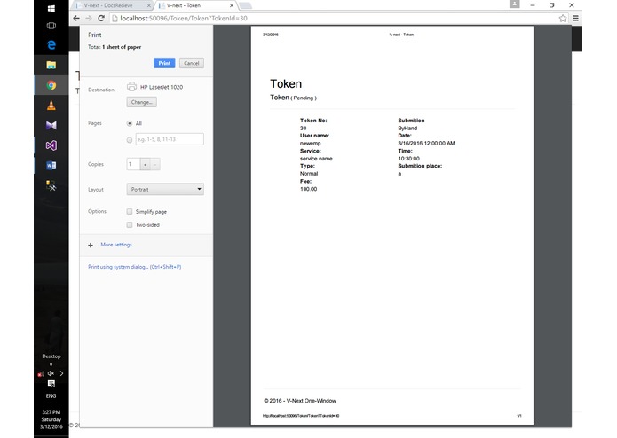This screenshot has width=617, height=438.
Task: Go back in the browser
Action: point(76,18)
